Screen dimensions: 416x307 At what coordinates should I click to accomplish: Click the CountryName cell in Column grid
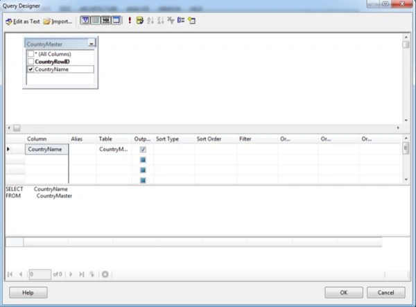coord(46,149)
